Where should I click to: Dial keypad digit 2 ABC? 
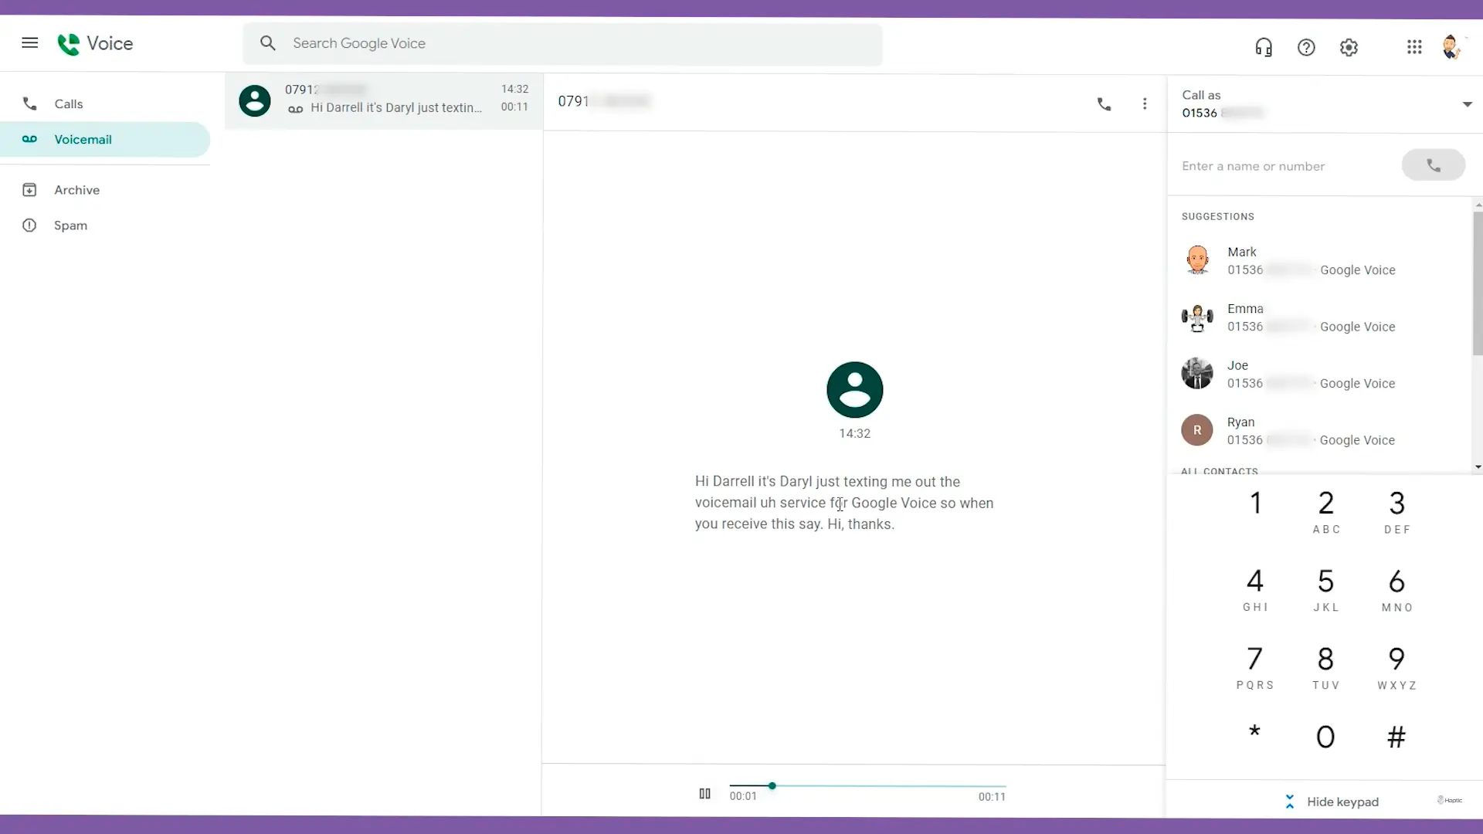[1325, 511]
